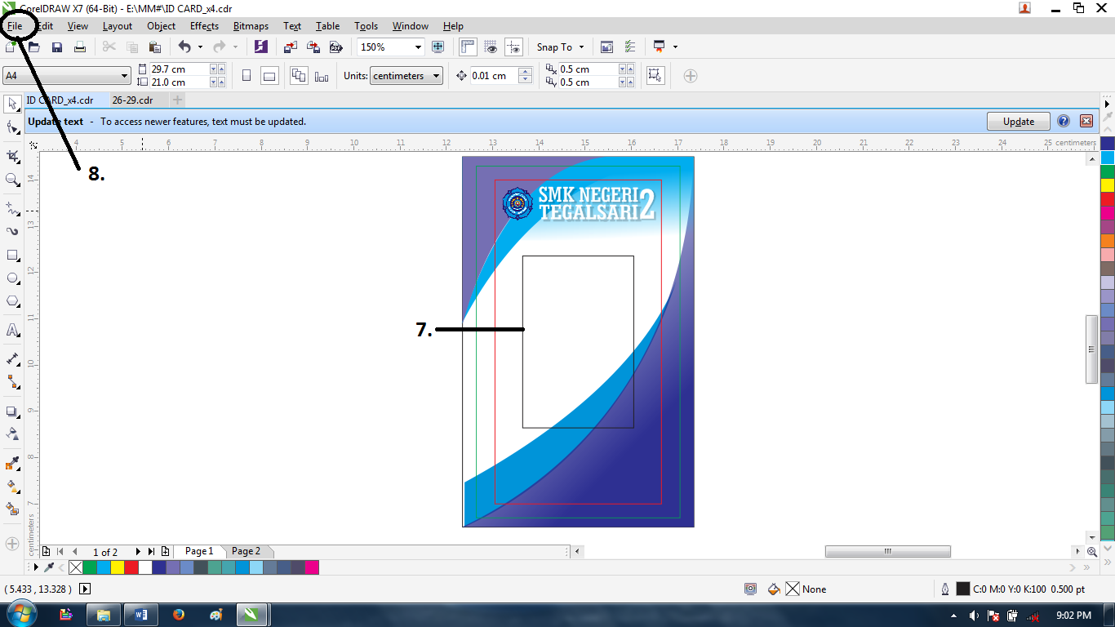Switch page orientation to landscape

coord(268,75)
